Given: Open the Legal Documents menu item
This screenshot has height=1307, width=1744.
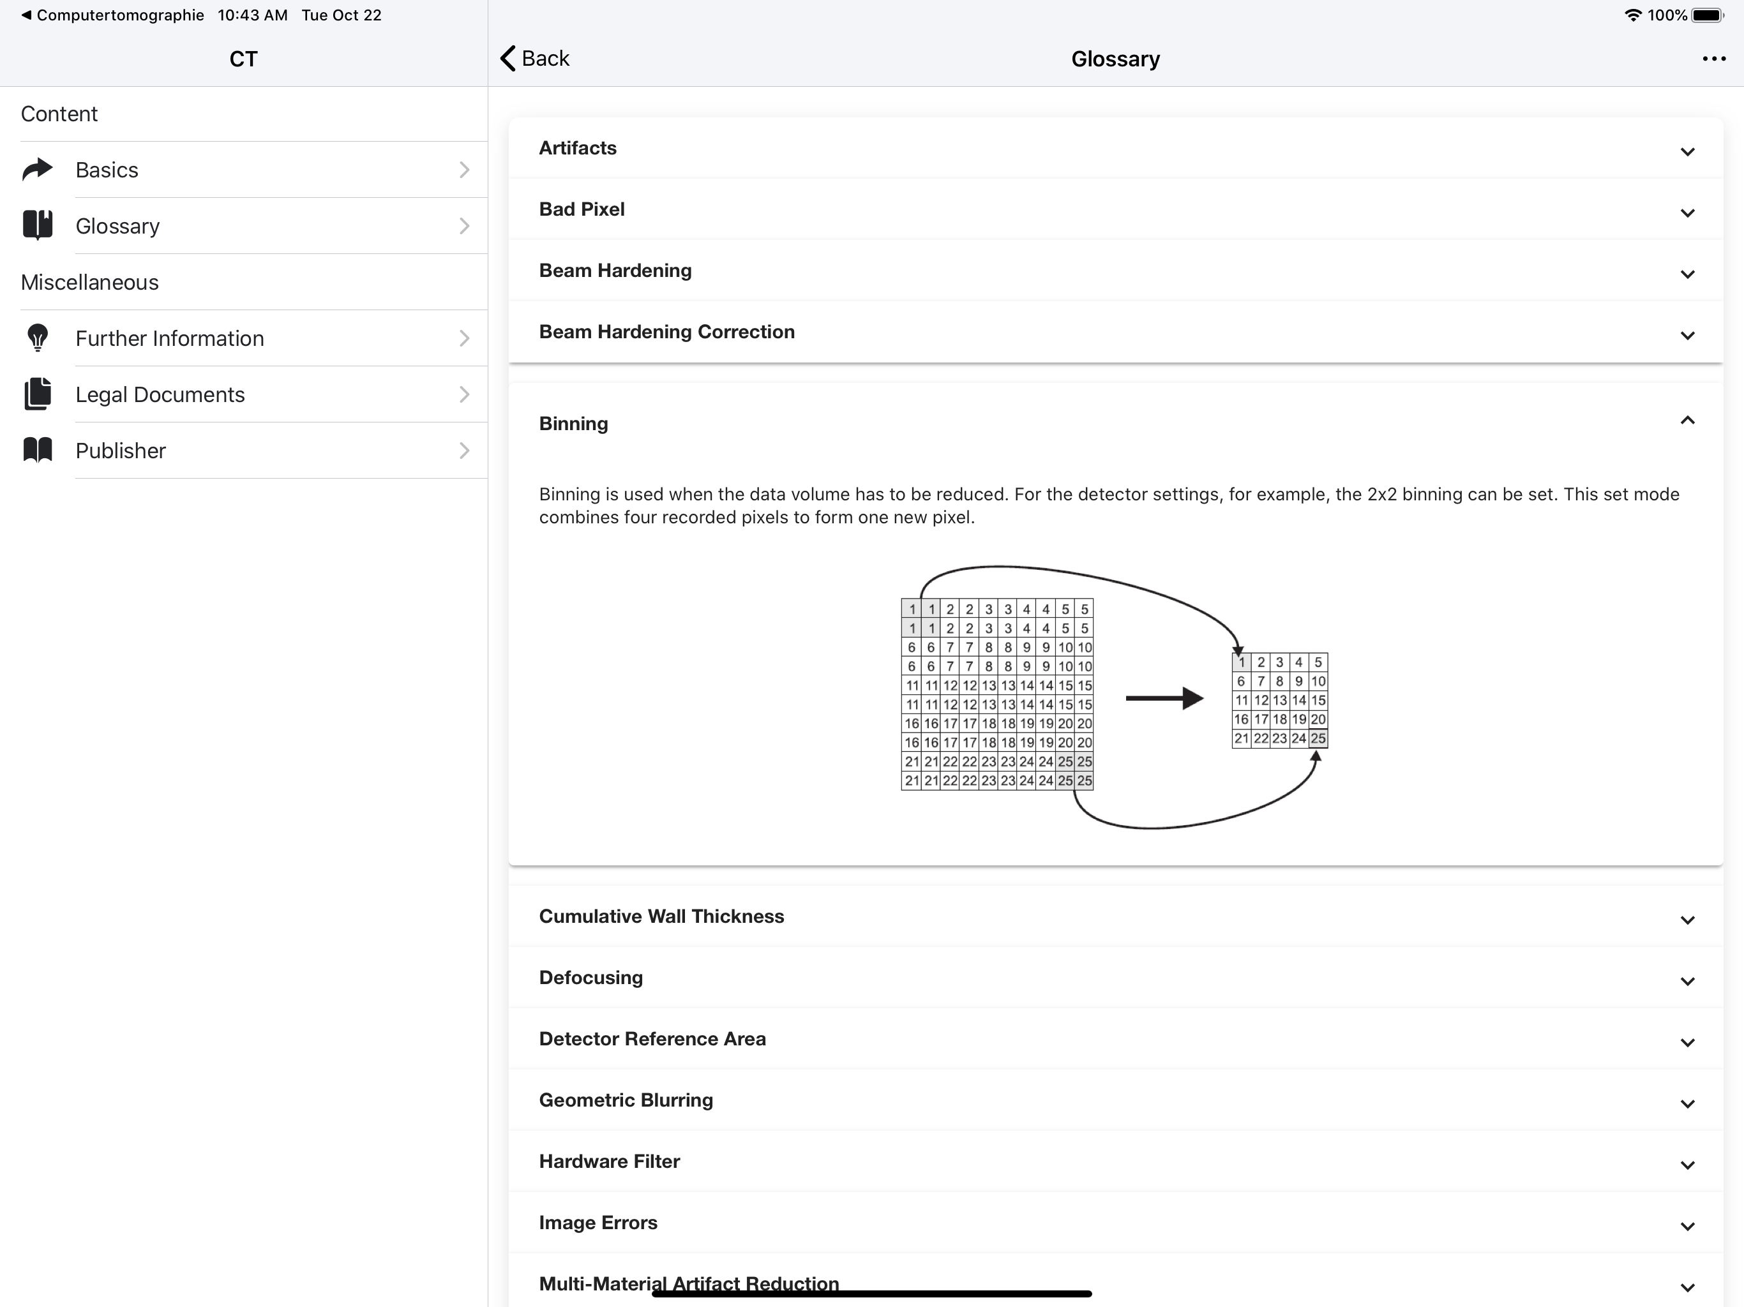Looking at the screenshot, I should [160, 394].
